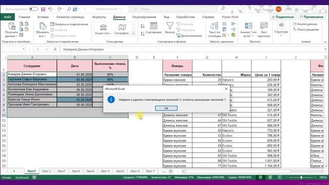Open the Дополнительно advanced filter
The height and width of the screenshot is (185, 329).
[189, 35]
